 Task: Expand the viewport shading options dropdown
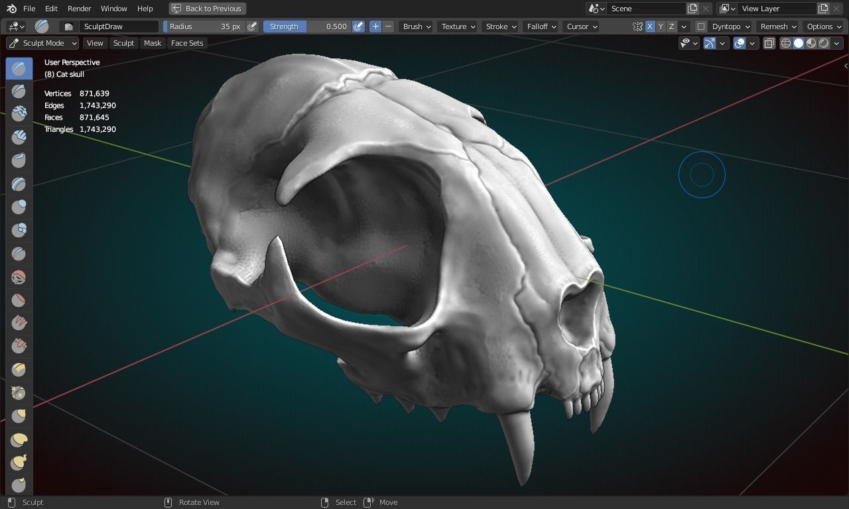tap(835, 43)
